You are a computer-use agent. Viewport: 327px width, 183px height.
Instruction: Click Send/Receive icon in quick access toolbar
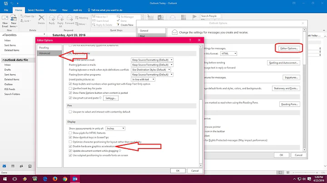(x=6, y=3)
